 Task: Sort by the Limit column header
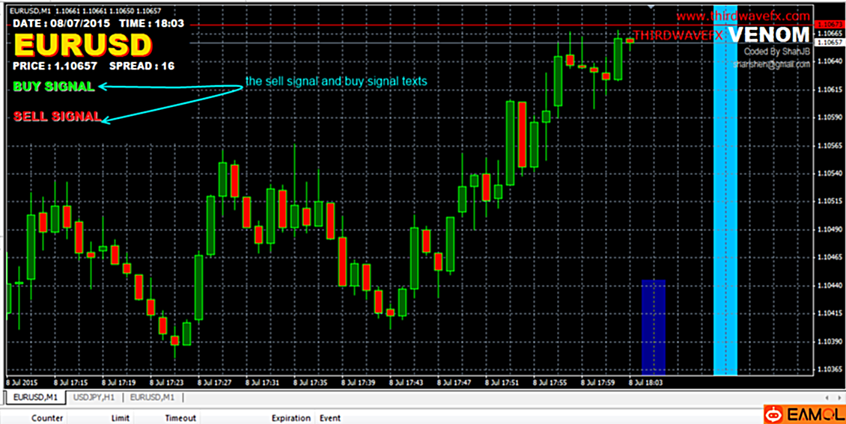pyautogui.click(x=121, y=418)
